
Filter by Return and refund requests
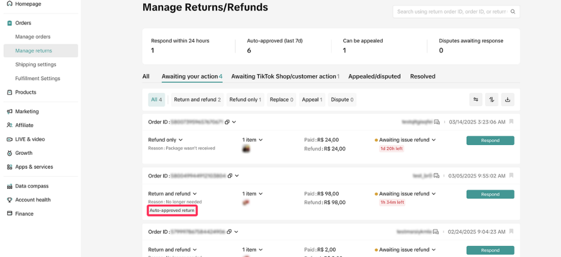(197, 99)
